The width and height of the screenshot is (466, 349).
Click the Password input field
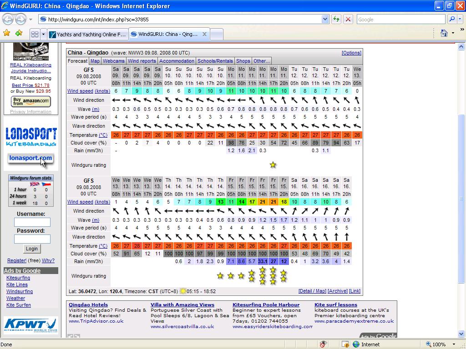(x=32, y=239)
